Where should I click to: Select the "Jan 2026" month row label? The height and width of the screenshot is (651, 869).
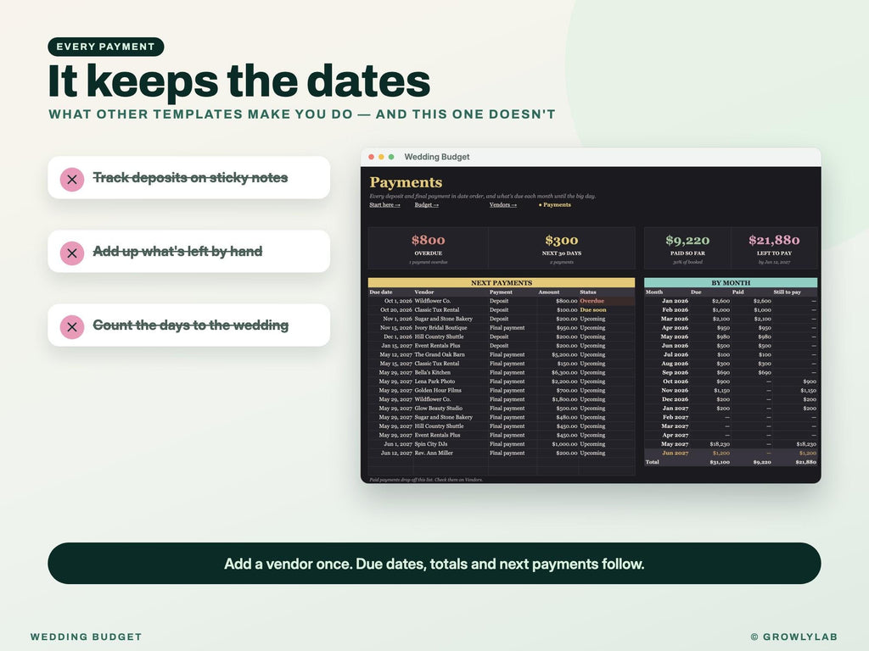pos(675,301)
